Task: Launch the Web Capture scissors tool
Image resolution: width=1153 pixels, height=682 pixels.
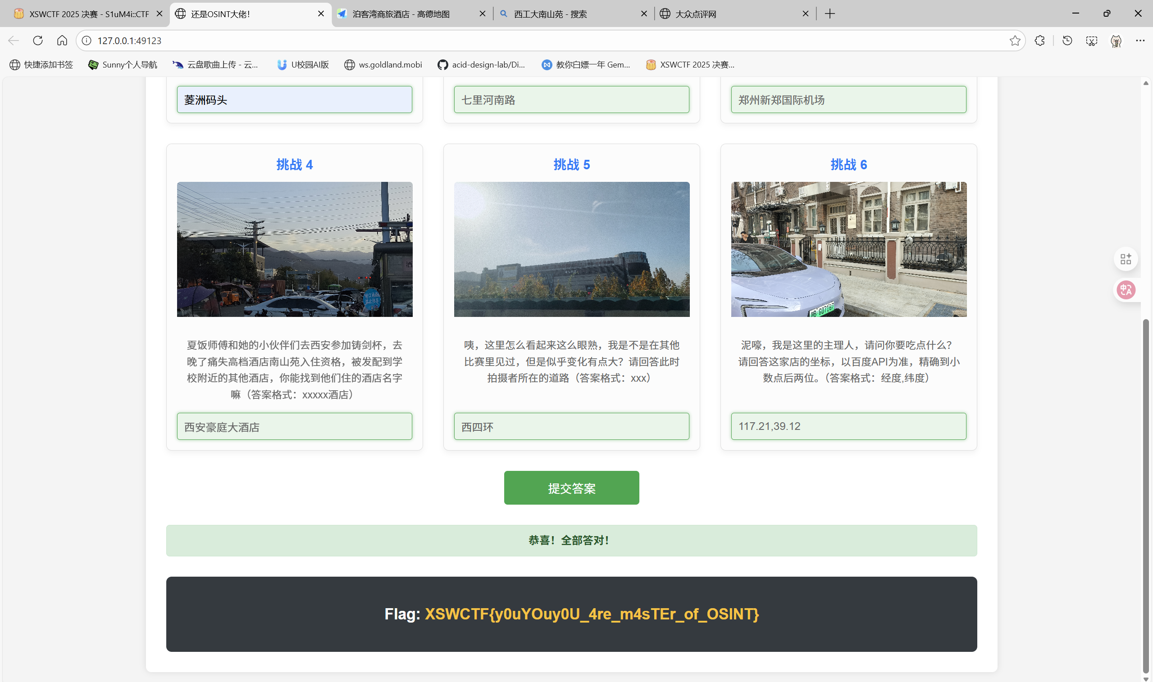Action: pos(1091,41)
